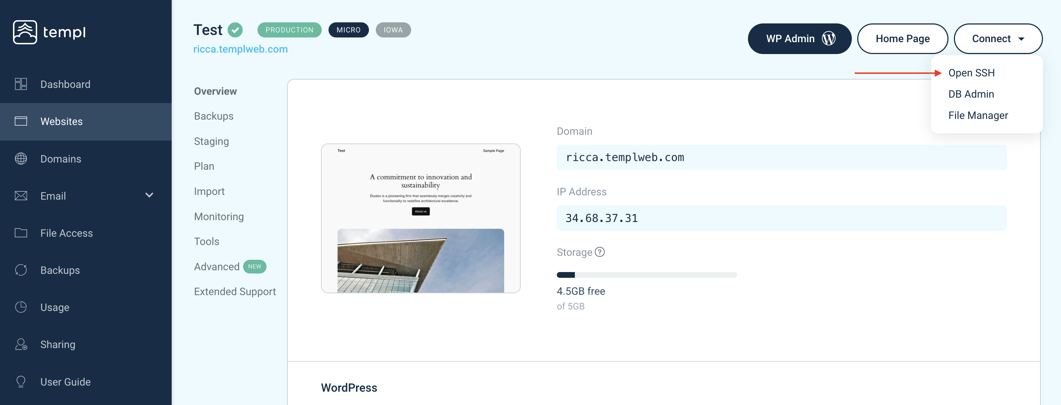
Task: Choose Open SSH from Connect menu
Action: point(971,73)
